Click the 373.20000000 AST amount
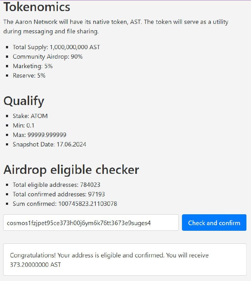This screenshot has width=251, height=281. click(35, 265)
